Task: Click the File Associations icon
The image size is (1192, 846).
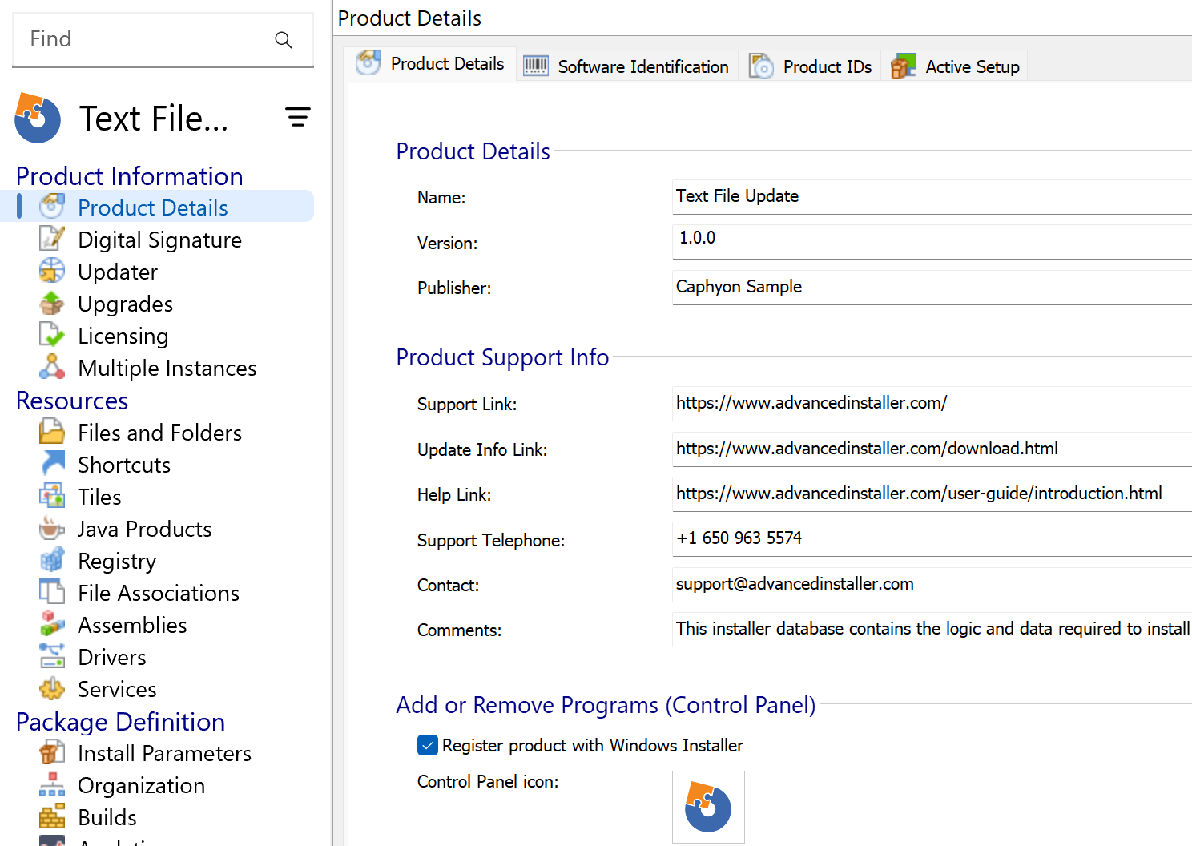Action: (52, 592)
